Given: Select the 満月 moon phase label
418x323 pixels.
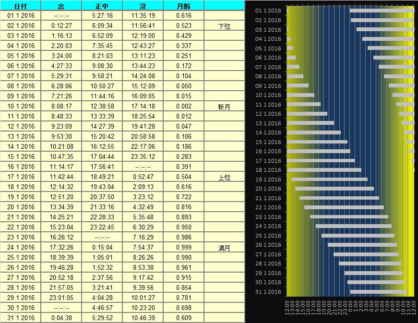Looking at the screenshot, I should 224,248.
